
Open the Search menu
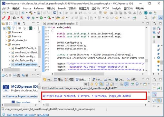62,8
